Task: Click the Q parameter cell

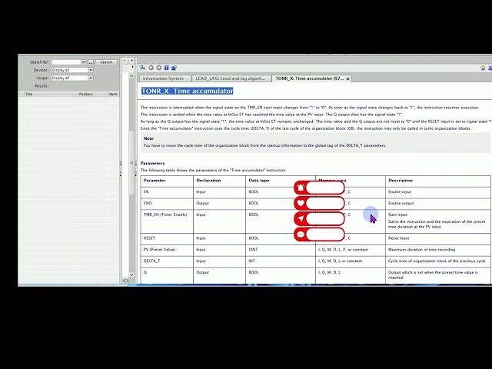Action: pyautogui.click(x=167, y=275)
